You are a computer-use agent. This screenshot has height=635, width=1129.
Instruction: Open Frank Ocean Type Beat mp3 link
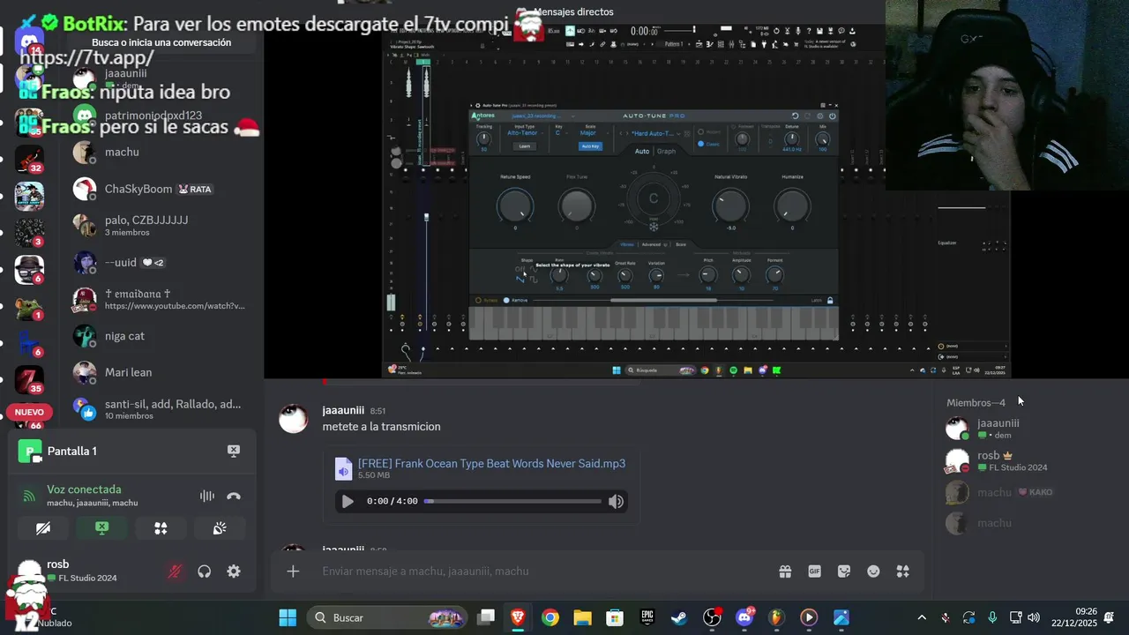coord(491,464)
